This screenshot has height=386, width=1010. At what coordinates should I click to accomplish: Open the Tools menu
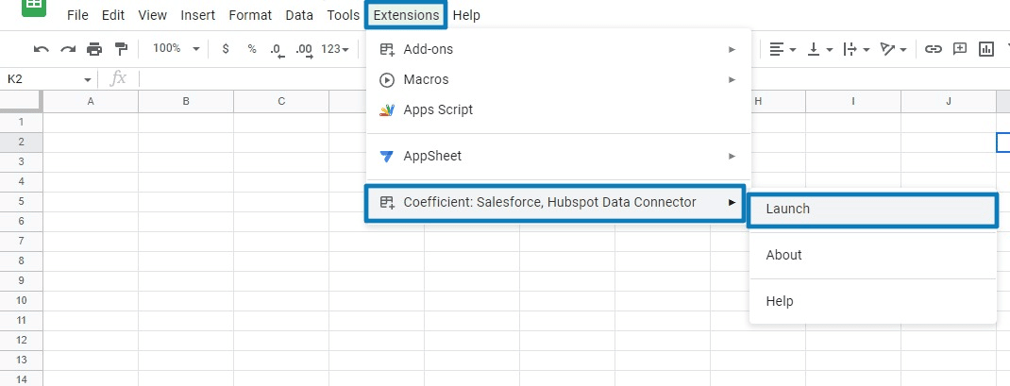[344, 15]
